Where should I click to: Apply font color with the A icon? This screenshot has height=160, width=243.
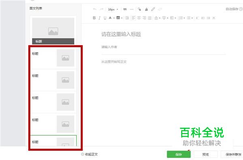(x=110, y=18)
